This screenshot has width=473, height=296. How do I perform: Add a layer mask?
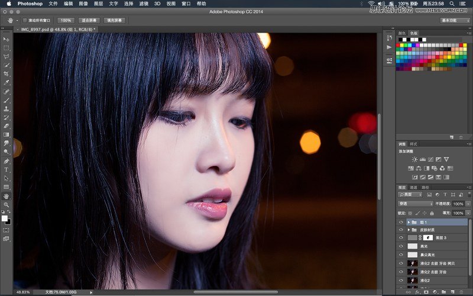(426, 292)
